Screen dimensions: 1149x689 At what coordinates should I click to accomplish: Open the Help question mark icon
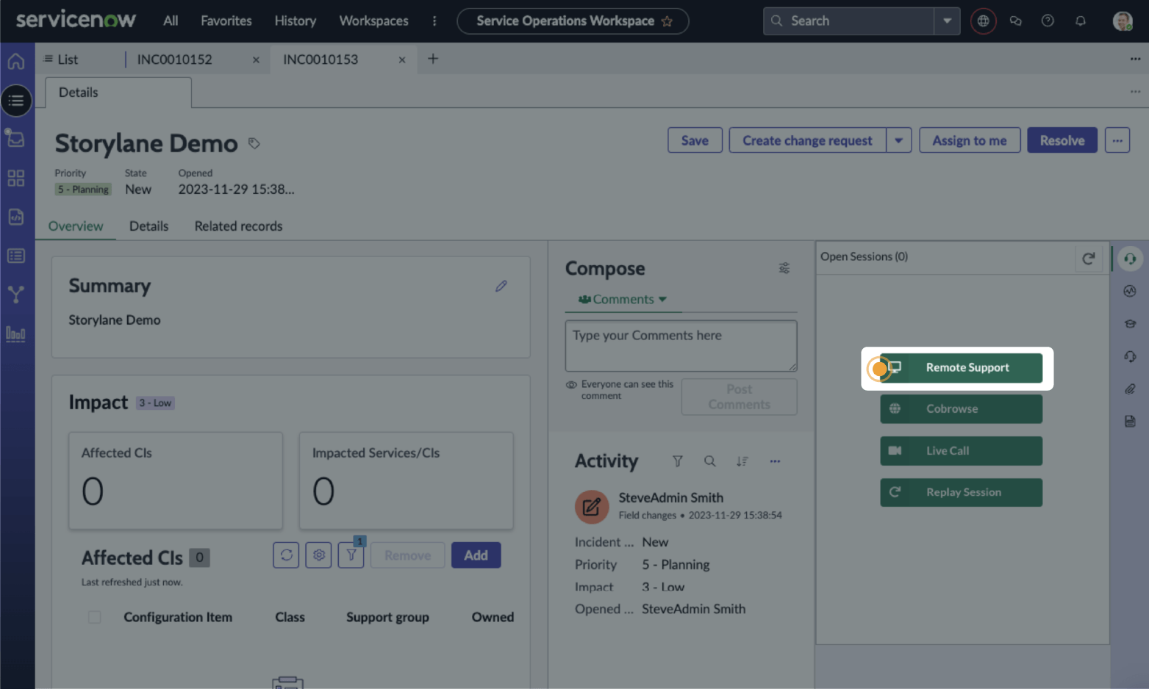pos(1048,21)
